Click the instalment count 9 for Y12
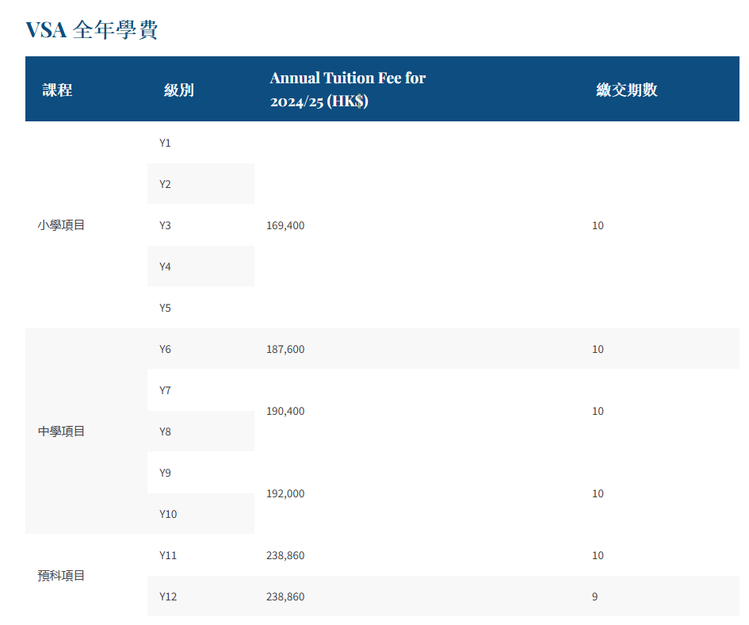Viewport: 749px width, 625px height. pyautogui.click(x=594, y=596)
